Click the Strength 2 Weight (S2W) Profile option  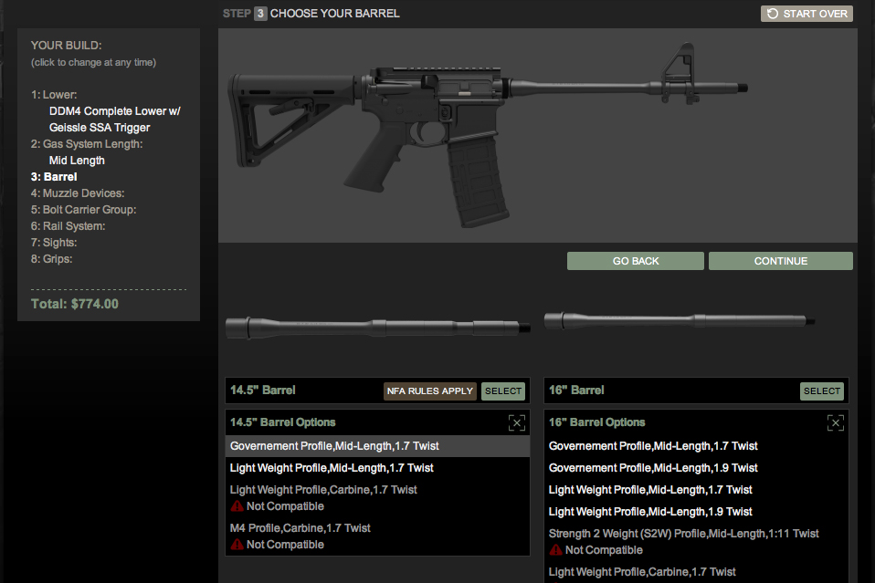coord(683,534)
